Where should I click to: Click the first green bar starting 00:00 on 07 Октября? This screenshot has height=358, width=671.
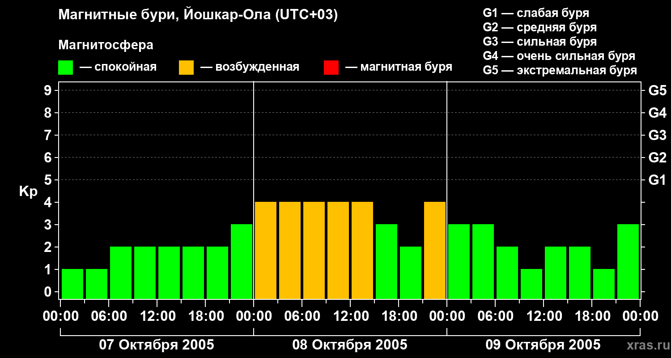(x=72, y=284)
